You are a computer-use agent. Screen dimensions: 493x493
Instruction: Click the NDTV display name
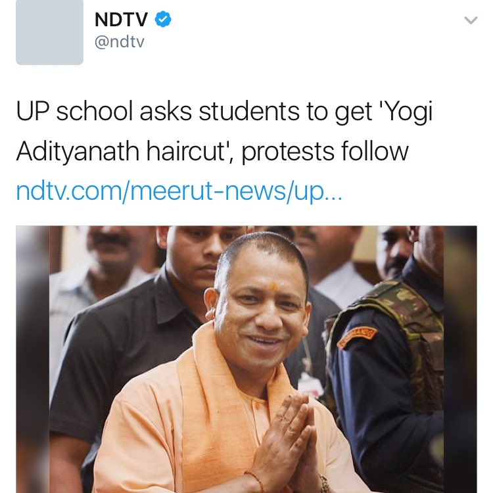pyautogui.click(x=121, y=20)
